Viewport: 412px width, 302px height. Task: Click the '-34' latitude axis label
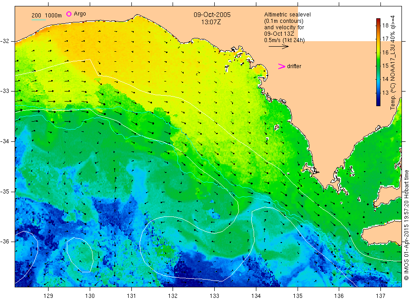point(5,141)
